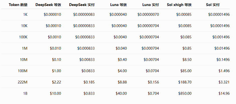
Task: Click the 1M DeepSeek paid cell "$0.000833"
Action: 86,48
